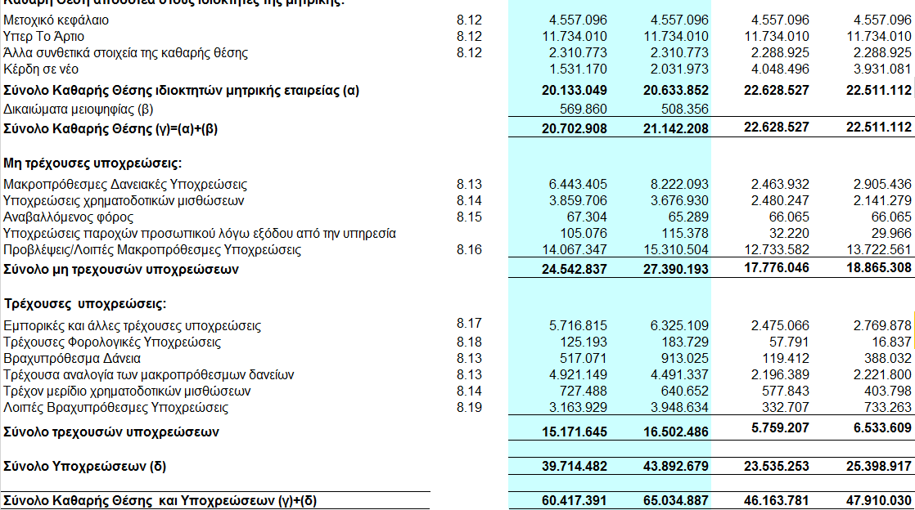Select current liabilities total 15.171.645
This screenshot has width=915, height=510.
pyautogui.click(x=575, y=432)
